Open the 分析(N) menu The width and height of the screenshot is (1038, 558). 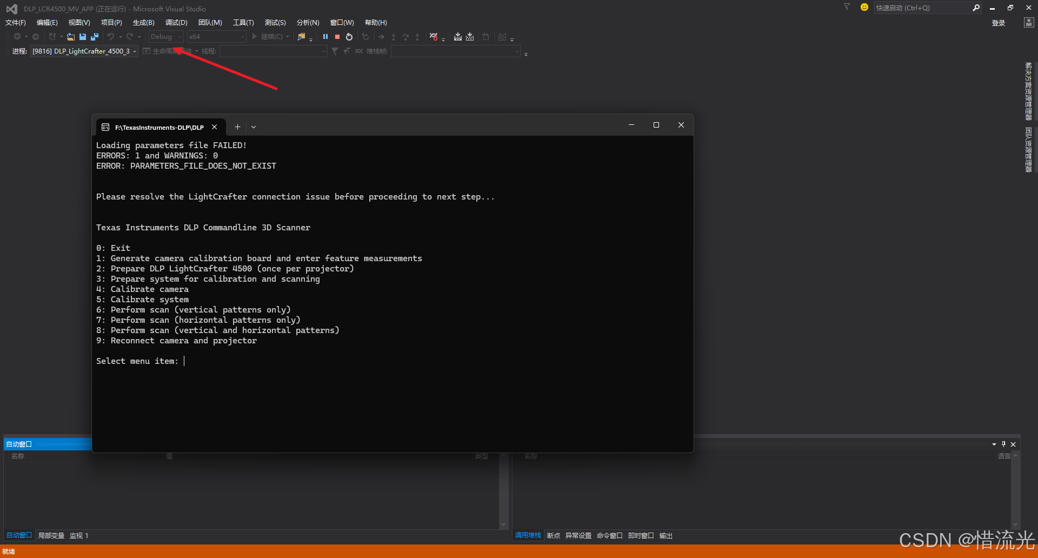[x=308, y=23]
